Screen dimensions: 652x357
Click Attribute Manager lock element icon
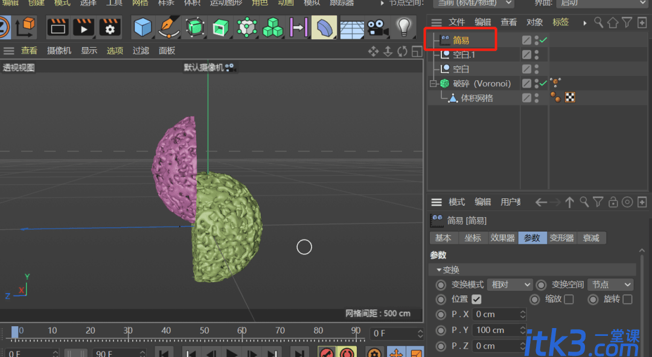(613, 203)
